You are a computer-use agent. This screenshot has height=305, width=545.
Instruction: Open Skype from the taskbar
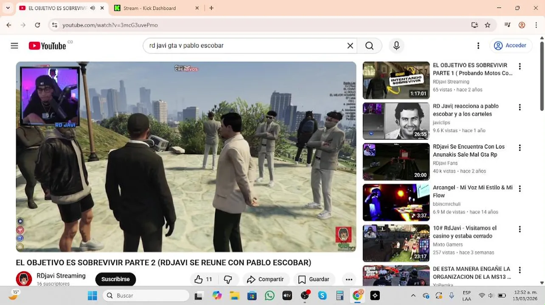pos(322,295)
